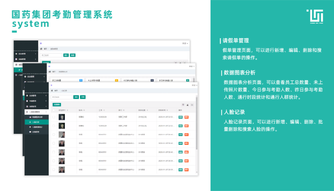Open the 数据图表分析 submenu item
This screenshot has height=191, width=334.
pyautogui.click(x=37, y=117)
